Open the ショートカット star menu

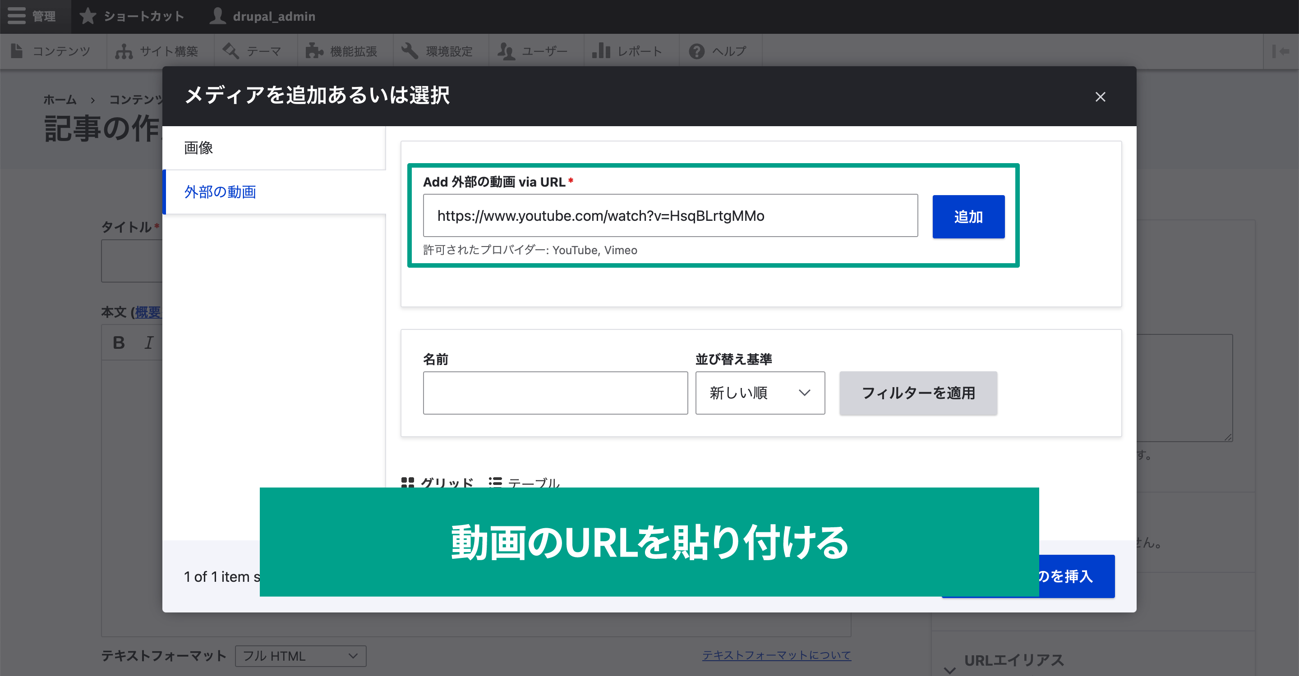pyautogui.click(x=132, y=16)
